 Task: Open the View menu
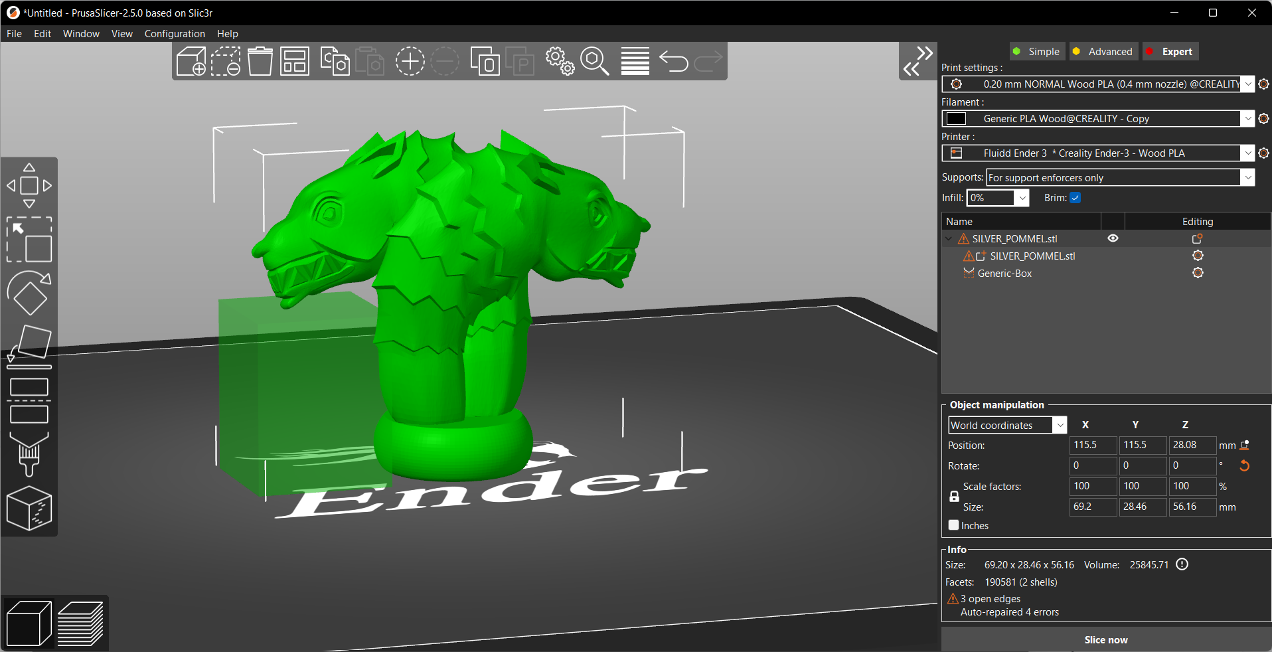coord(121,34)
